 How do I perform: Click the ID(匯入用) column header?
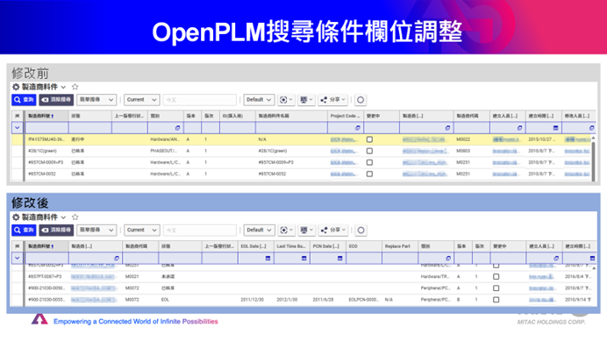238,116
